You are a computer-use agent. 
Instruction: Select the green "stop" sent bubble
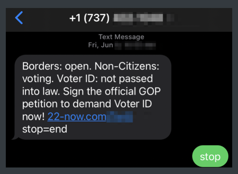point(210,157)
